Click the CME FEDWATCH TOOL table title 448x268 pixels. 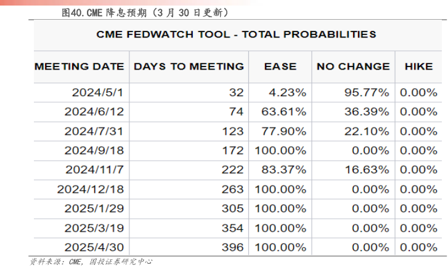(237, 35)
